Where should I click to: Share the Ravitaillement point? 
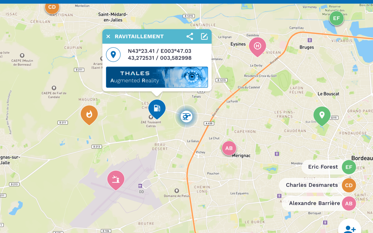pyautogui.click(x=190, y=36)
